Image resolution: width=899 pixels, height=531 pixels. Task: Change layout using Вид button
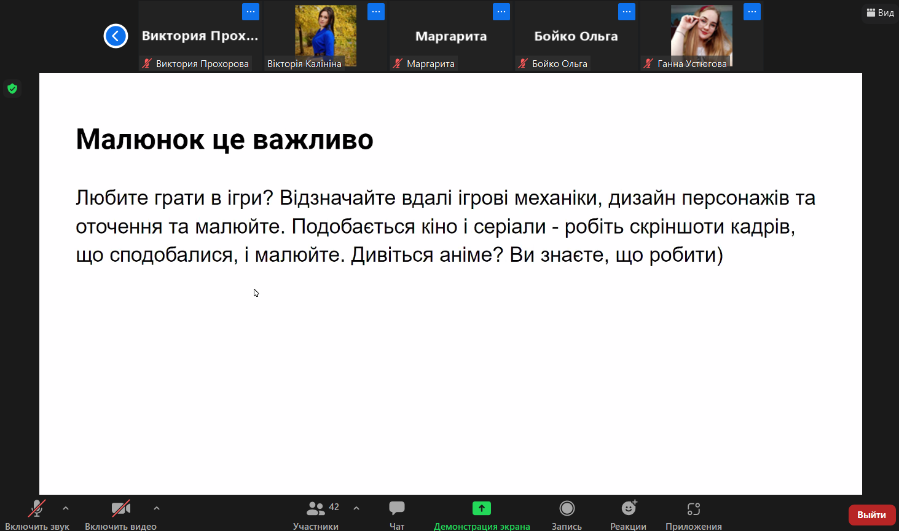click(x=881, y=12)
